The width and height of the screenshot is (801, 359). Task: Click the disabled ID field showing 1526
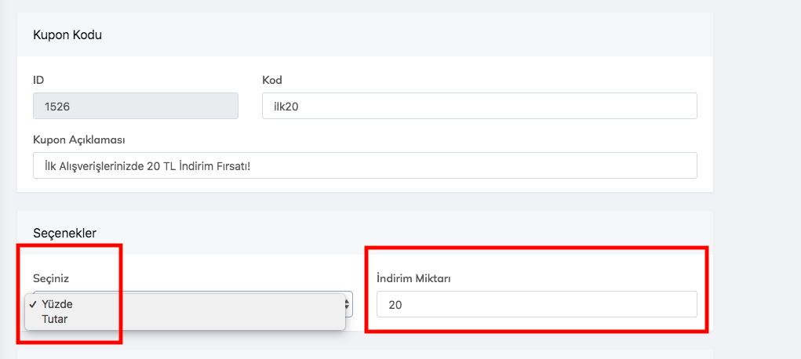point(135,106)
